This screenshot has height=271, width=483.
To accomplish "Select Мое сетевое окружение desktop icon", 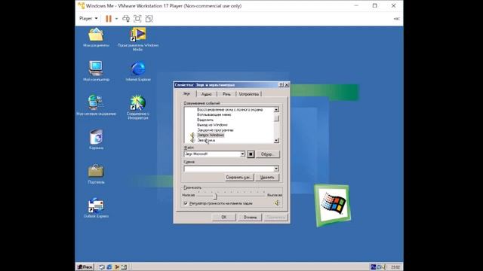I will 96,105.
